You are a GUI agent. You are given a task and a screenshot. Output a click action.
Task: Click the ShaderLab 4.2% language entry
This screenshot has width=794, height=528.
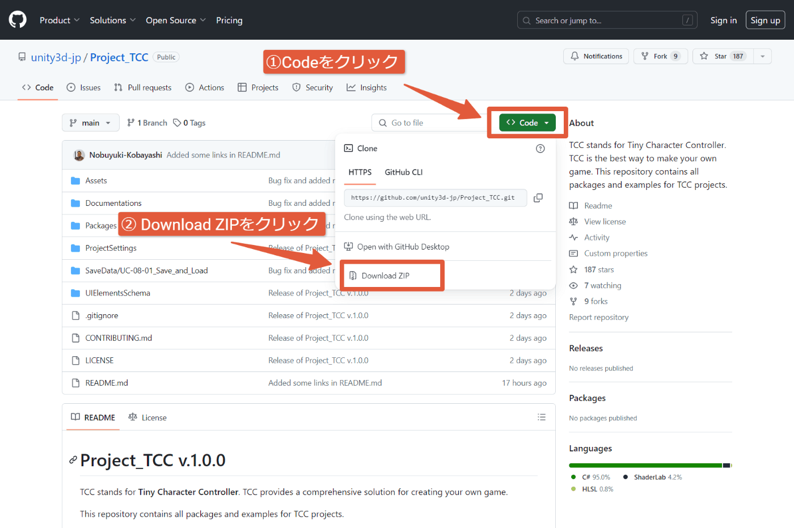[x=653, y=478]
